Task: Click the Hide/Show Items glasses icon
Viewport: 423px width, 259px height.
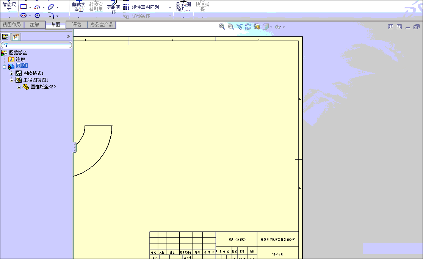Action: coord(278,27)
